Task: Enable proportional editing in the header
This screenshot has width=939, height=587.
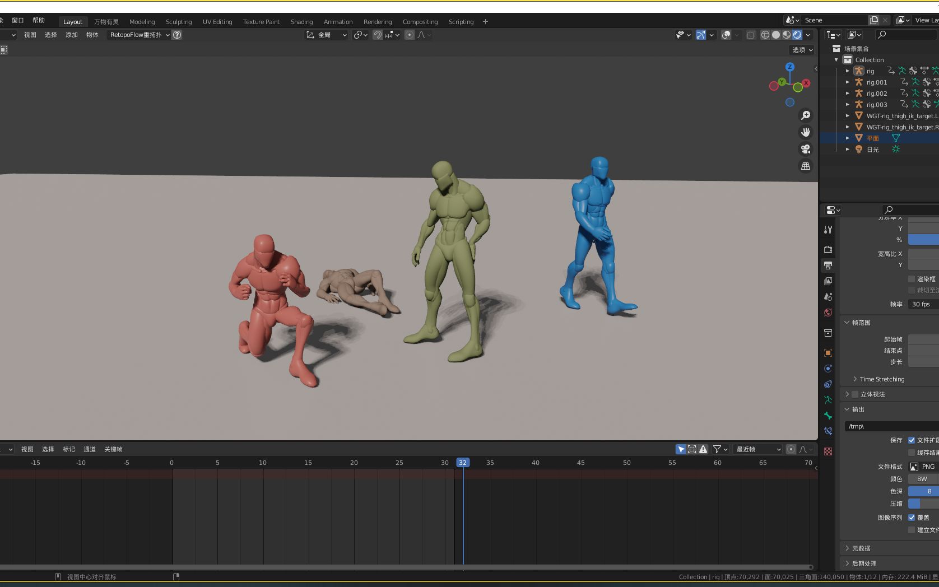Action: 409,35
